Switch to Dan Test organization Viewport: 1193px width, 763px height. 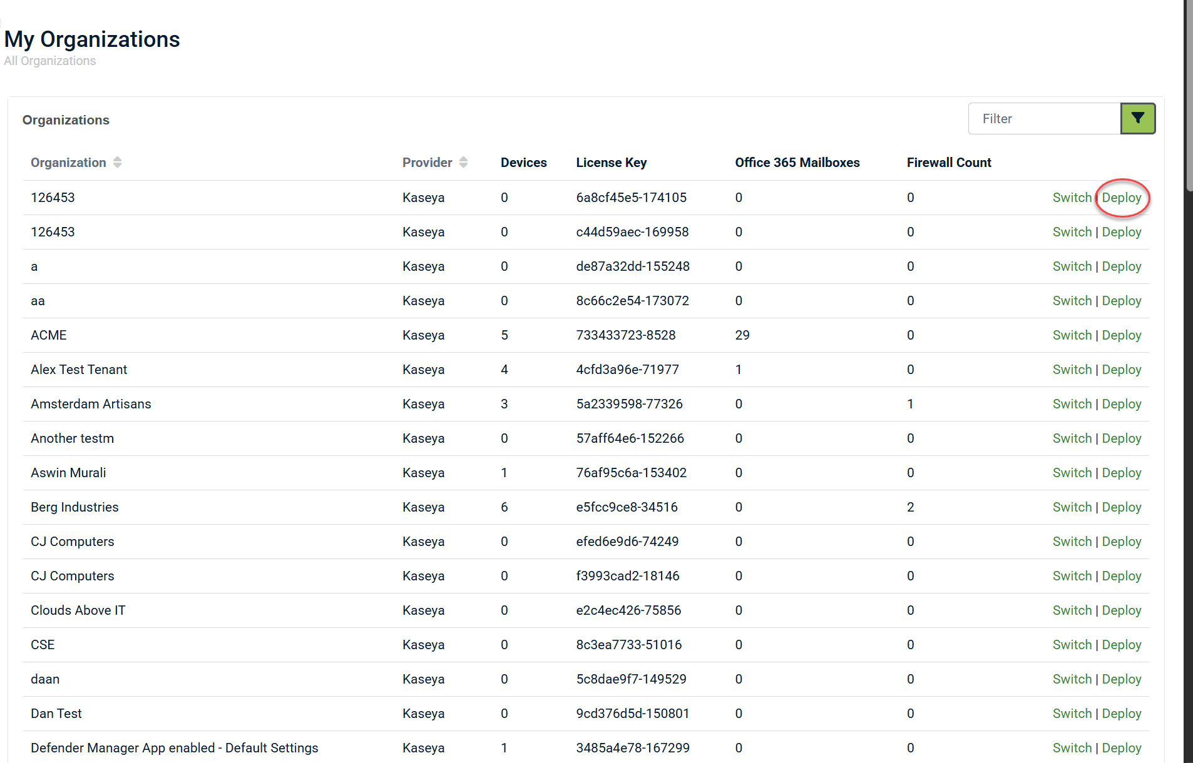[1072, 714]
